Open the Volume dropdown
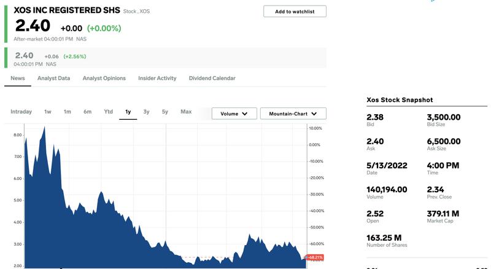Image resolution: width=491 pixels, height=269 pixels. pos(234,114)
